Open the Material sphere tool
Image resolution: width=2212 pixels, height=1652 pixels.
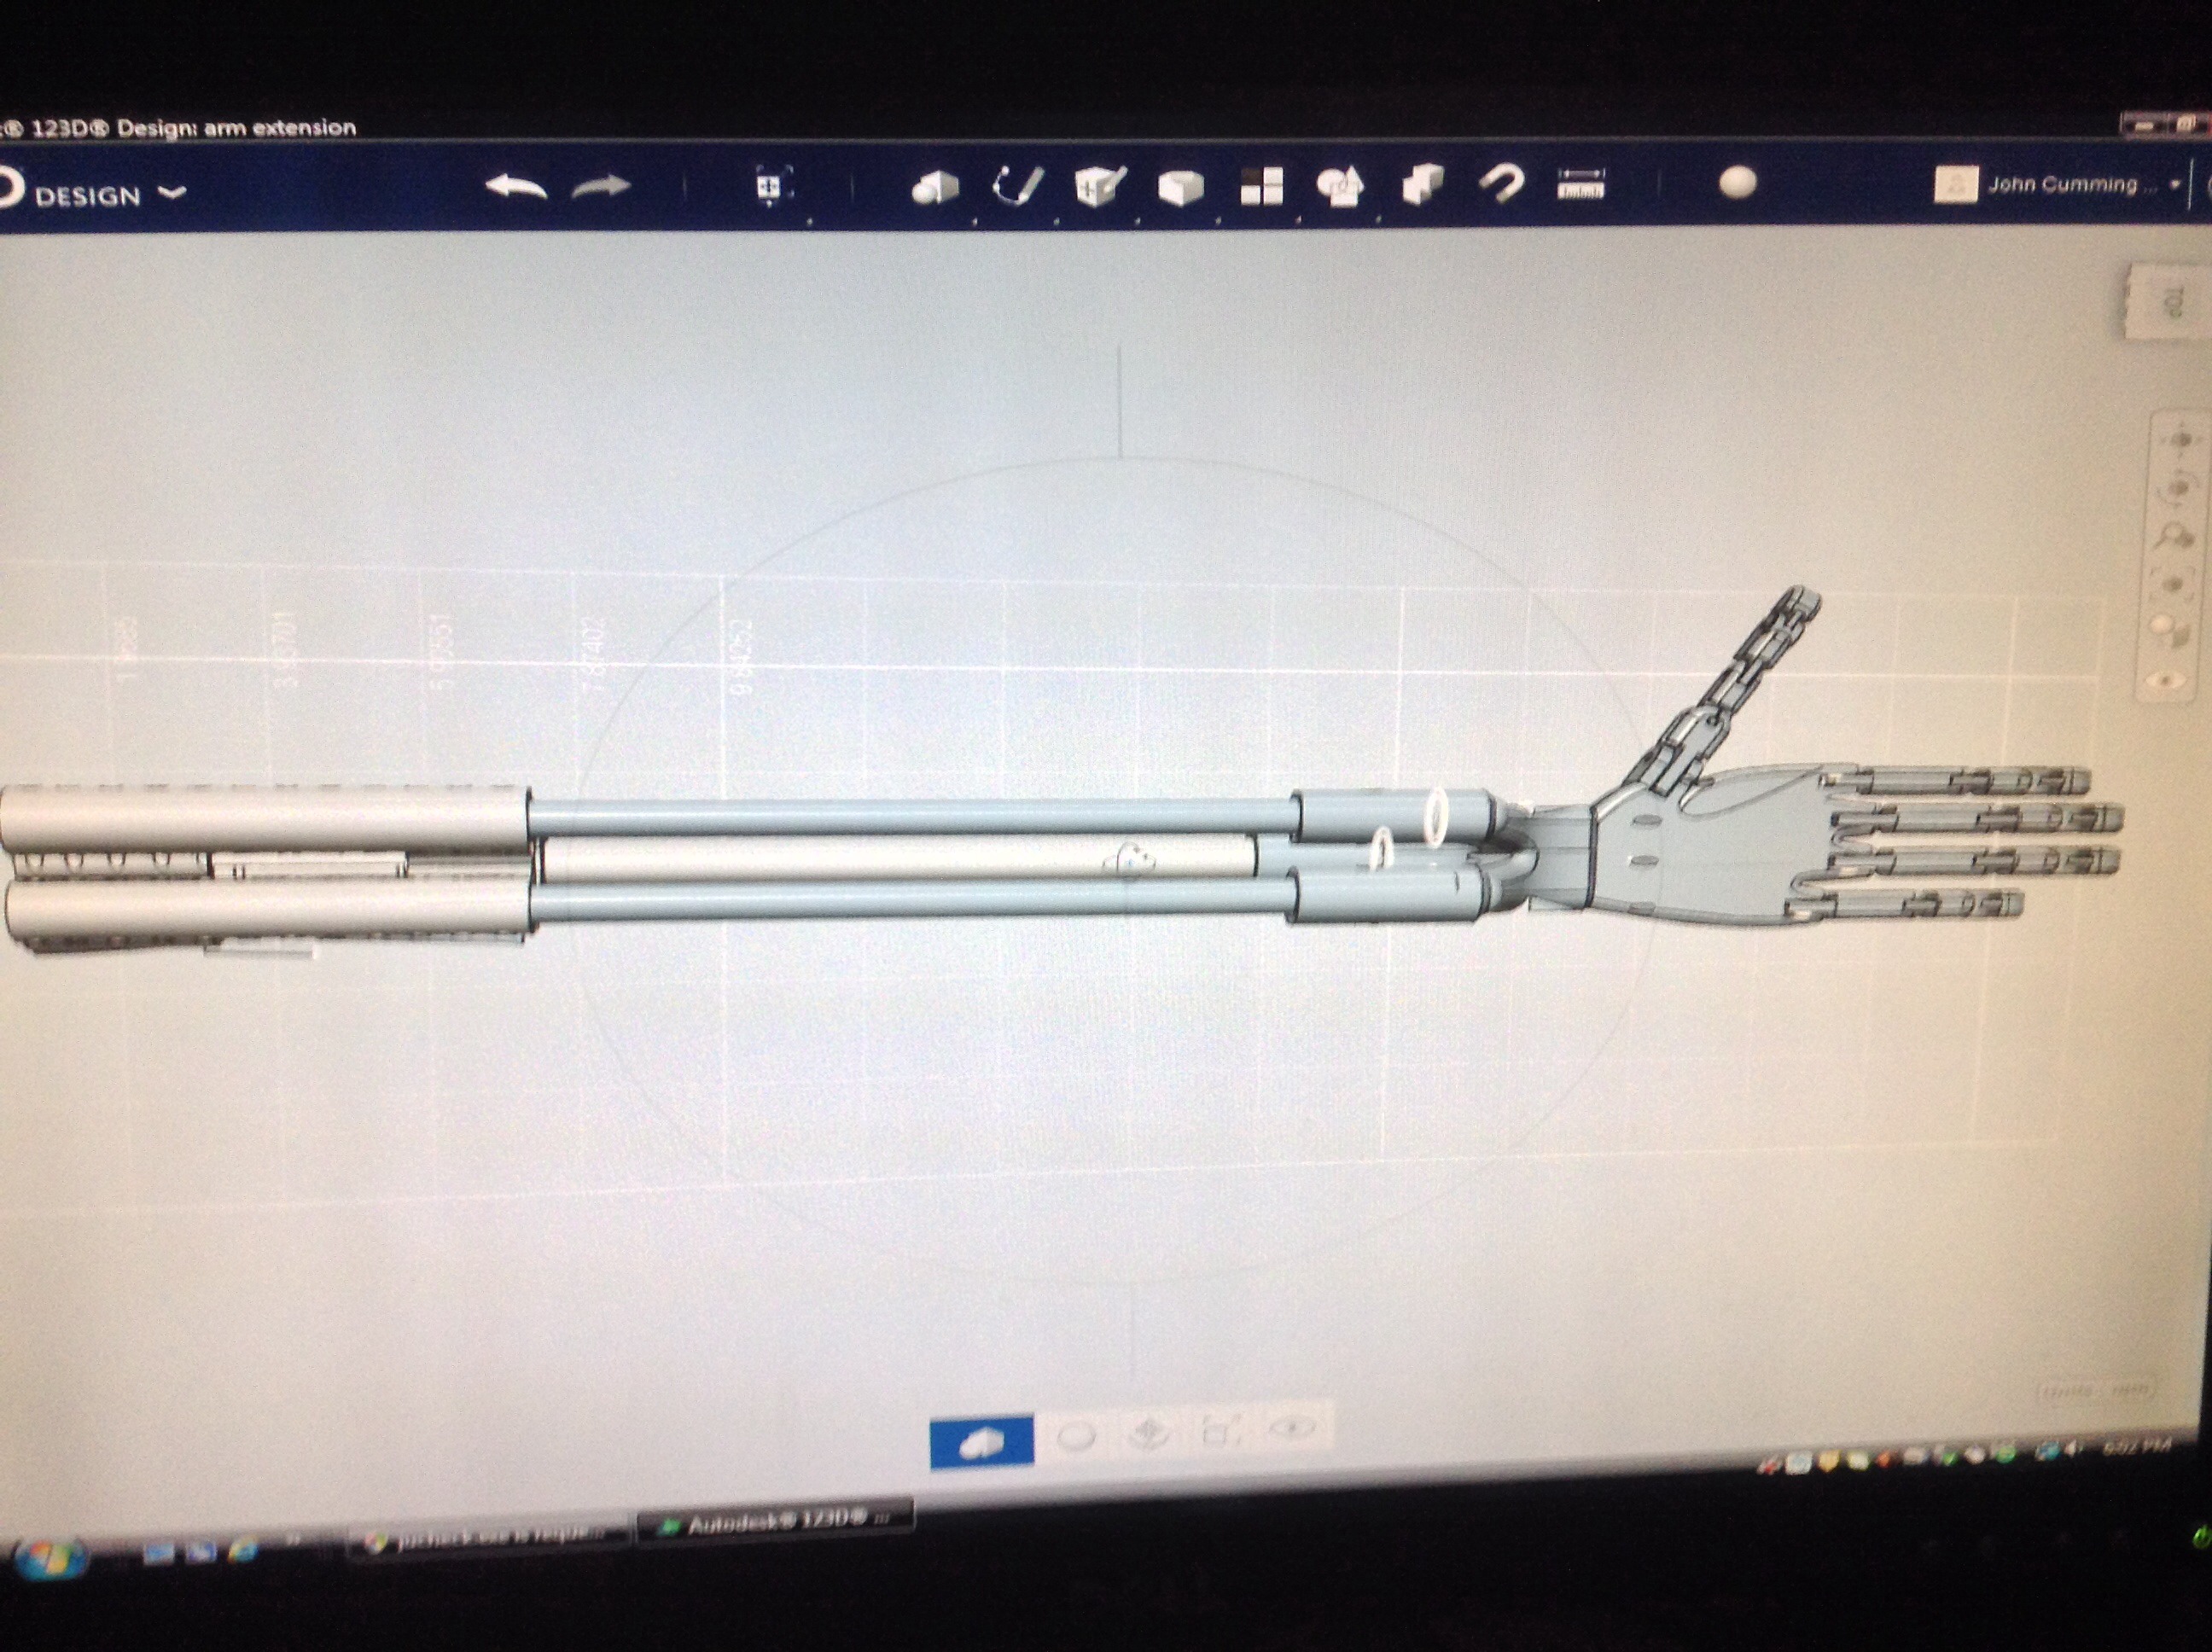coord(1738,183)
